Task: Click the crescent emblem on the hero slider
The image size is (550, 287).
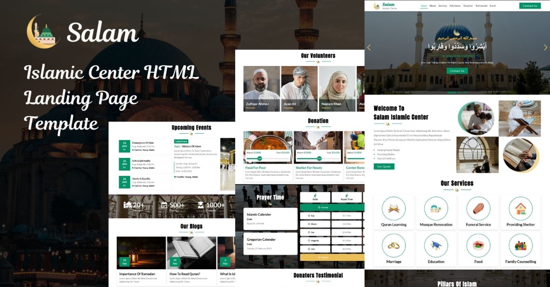Action: point(456,32)
